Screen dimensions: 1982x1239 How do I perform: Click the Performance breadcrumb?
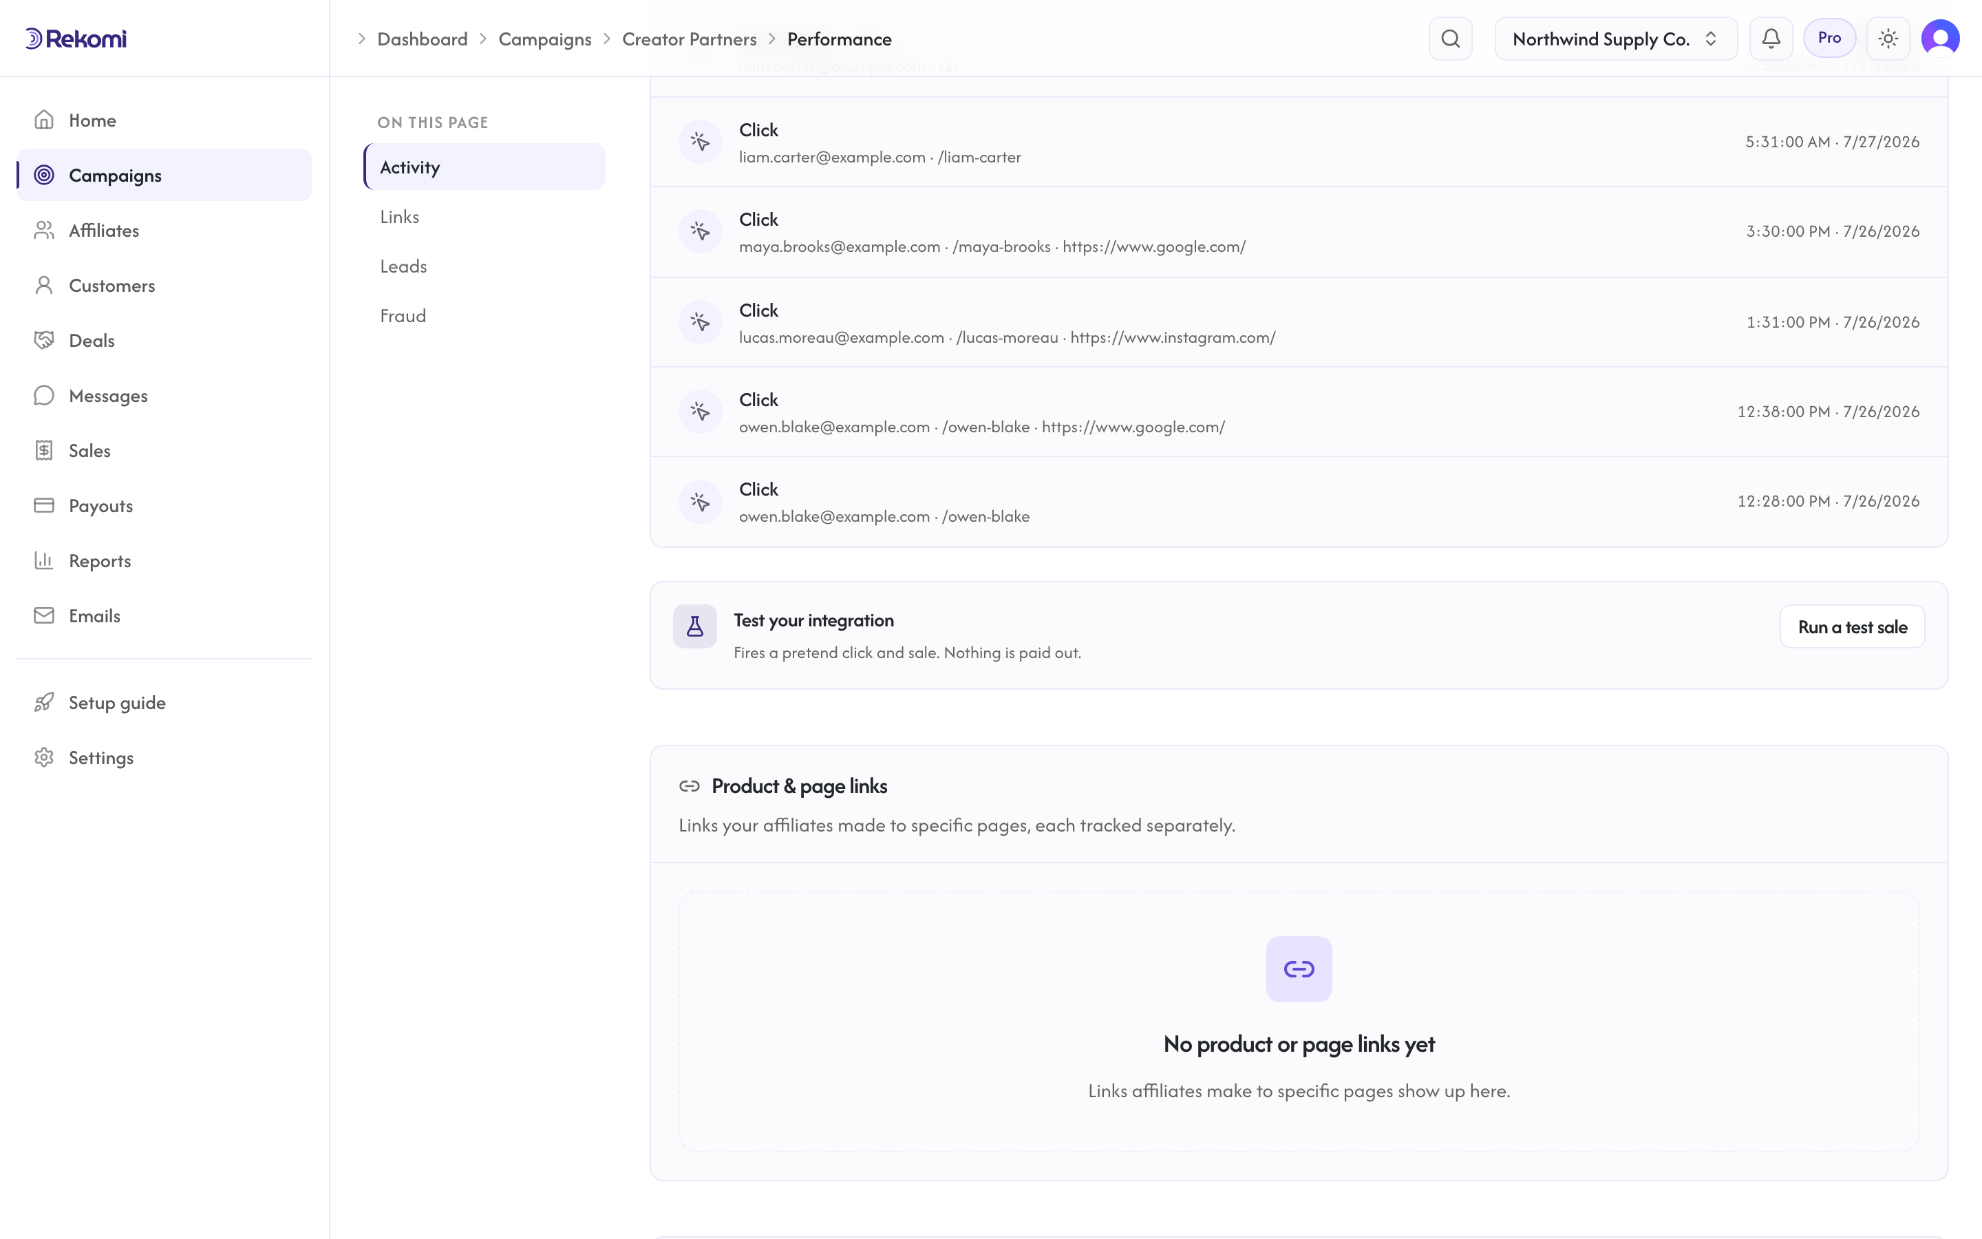(x=840, y=39)
